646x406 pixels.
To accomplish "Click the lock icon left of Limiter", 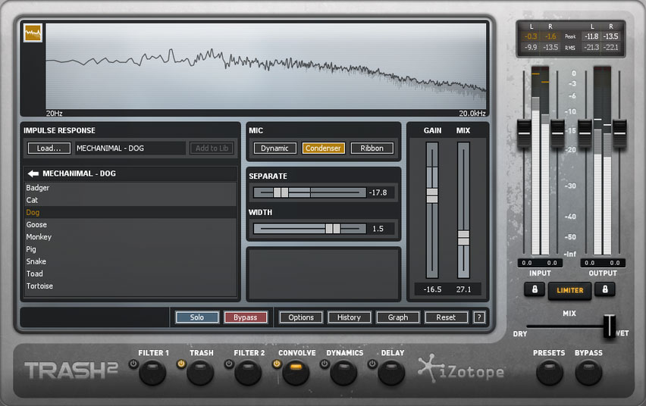I will point(533,289).
